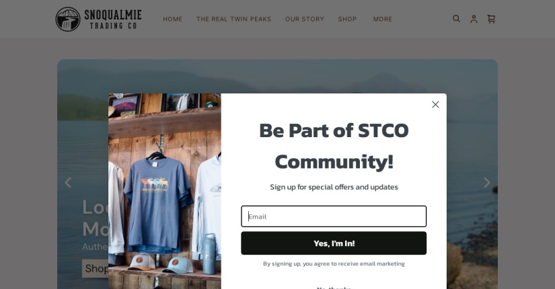Close the signup popup with X

(435, 104)
